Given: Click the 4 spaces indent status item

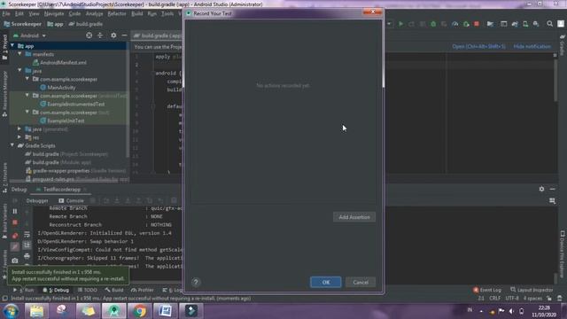Looking at the screenshot, I should 532,299.
